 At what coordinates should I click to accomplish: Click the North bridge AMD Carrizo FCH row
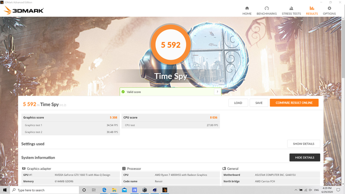point(271,181)
